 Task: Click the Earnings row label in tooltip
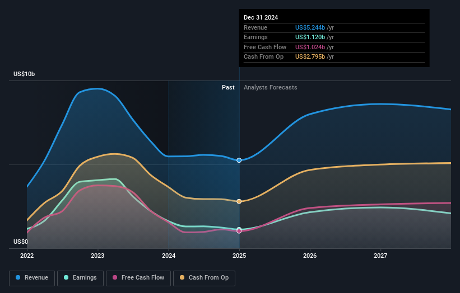pos(255,37)
